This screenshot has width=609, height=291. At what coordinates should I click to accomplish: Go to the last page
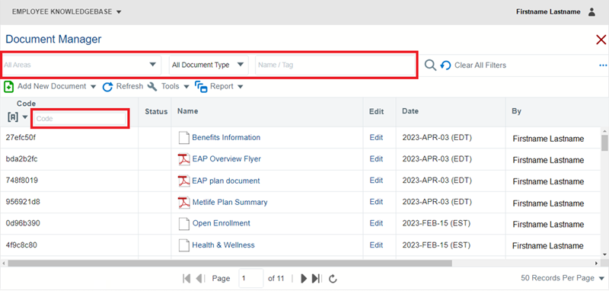[x=316, y=278]
